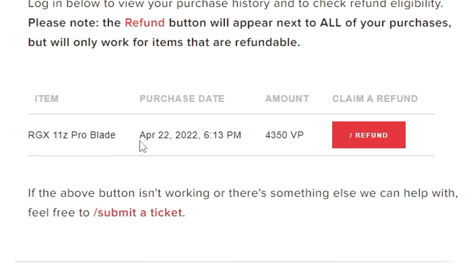Click the RGX 11z Pro Blade item name

72,135
